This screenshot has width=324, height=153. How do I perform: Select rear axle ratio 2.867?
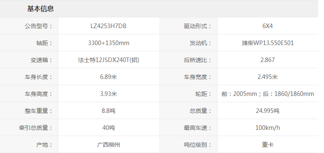268,60
